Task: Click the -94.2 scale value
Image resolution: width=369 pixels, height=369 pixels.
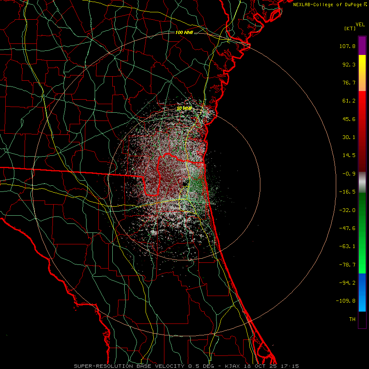Action: point(347,282)
